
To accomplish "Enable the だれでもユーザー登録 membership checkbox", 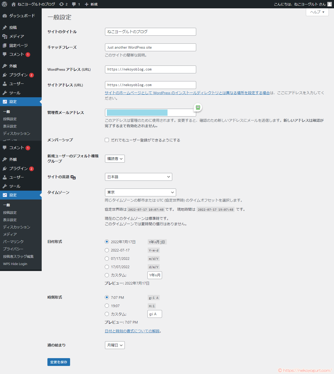I will pyautogui.click(x=107, y=140).
